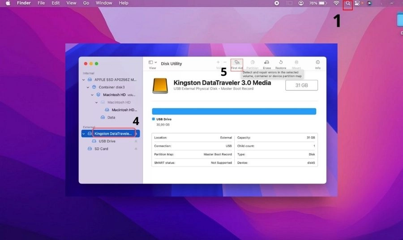Open Control Center in the menu bar

click(x=357, y=3)
